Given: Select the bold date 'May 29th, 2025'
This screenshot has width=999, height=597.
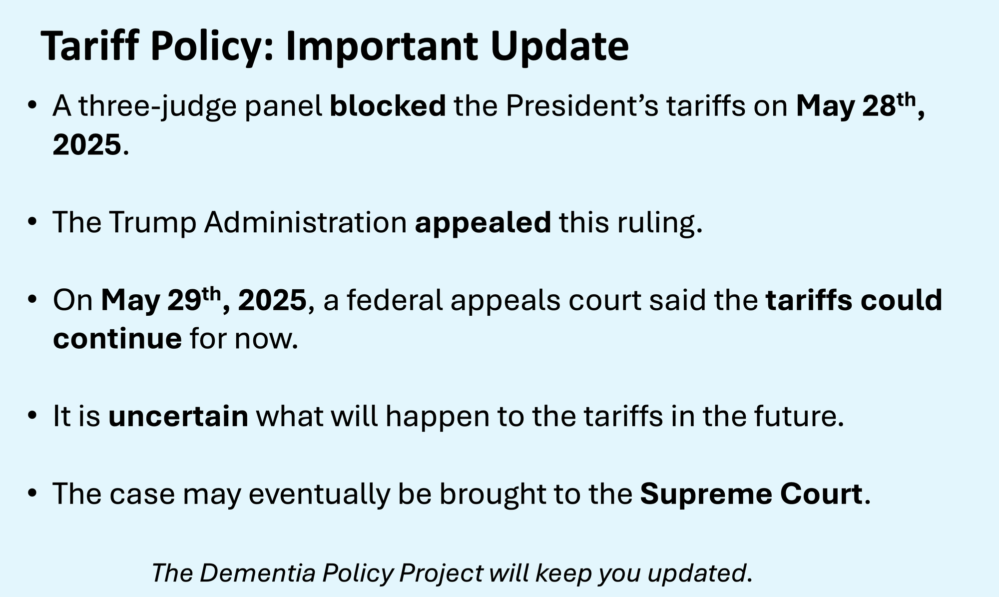Looking at the screenshot, I should point(204,300).
